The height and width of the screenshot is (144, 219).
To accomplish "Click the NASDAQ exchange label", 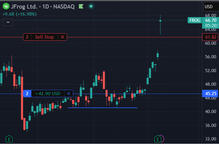I will [64, 6].
